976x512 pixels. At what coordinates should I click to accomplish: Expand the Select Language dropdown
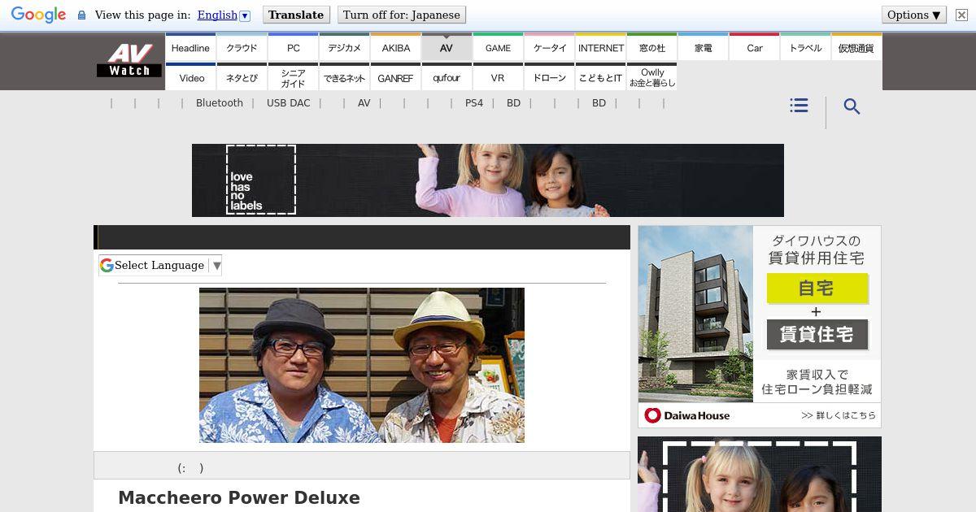(x=160, y=265)
